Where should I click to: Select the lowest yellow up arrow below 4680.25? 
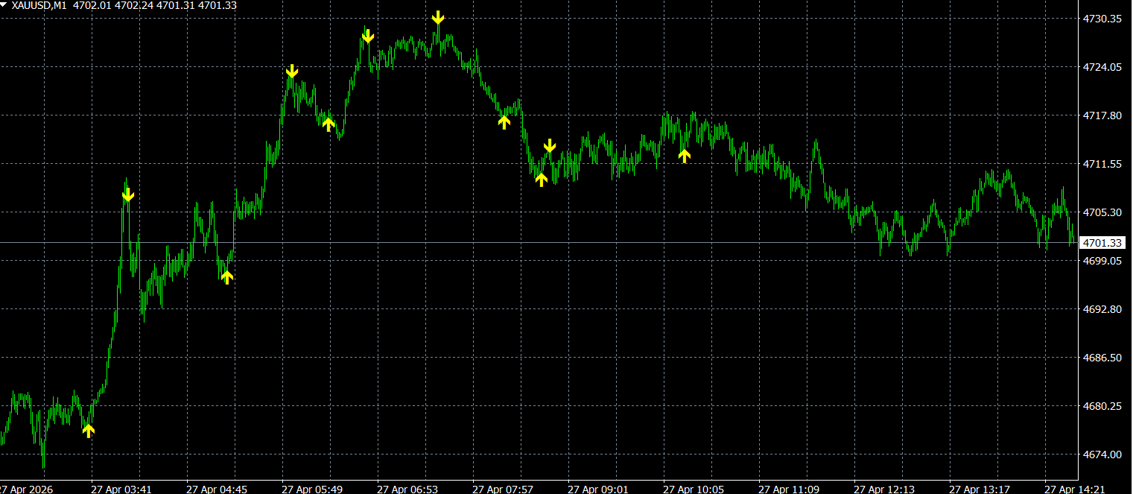coord(89,431)
